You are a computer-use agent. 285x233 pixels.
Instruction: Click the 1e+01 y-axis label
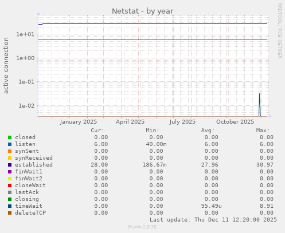[x=25, y=34]
